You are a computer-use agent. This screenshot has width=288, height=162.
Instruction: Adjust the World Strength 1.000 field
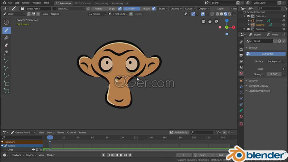click(x=274, y=74)
